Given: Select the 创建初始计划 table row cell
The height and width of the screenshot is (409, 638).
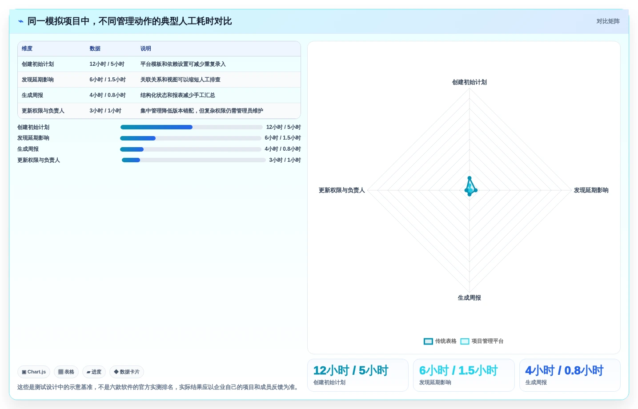Looking at the screenshot, I should point(38,64).
